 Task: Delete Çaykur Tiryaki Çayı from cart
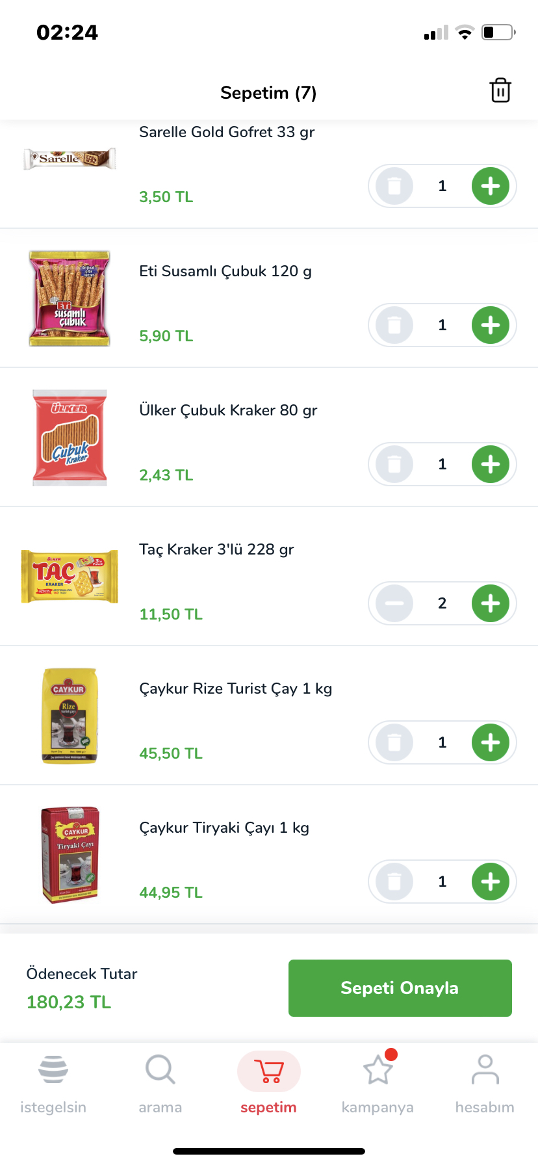[x=394, y=882]
